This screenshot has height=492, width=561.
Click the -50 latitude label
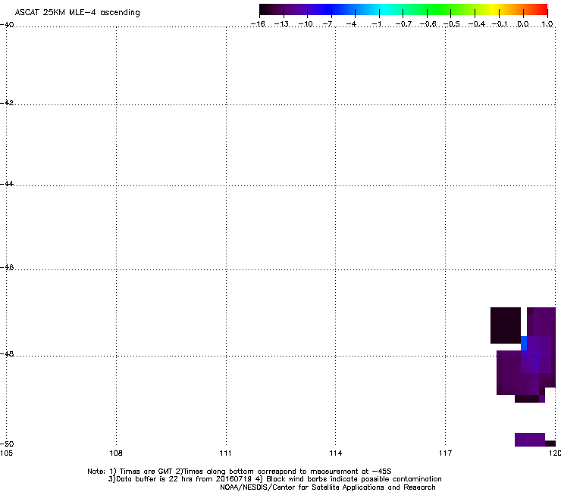[7, 444]
